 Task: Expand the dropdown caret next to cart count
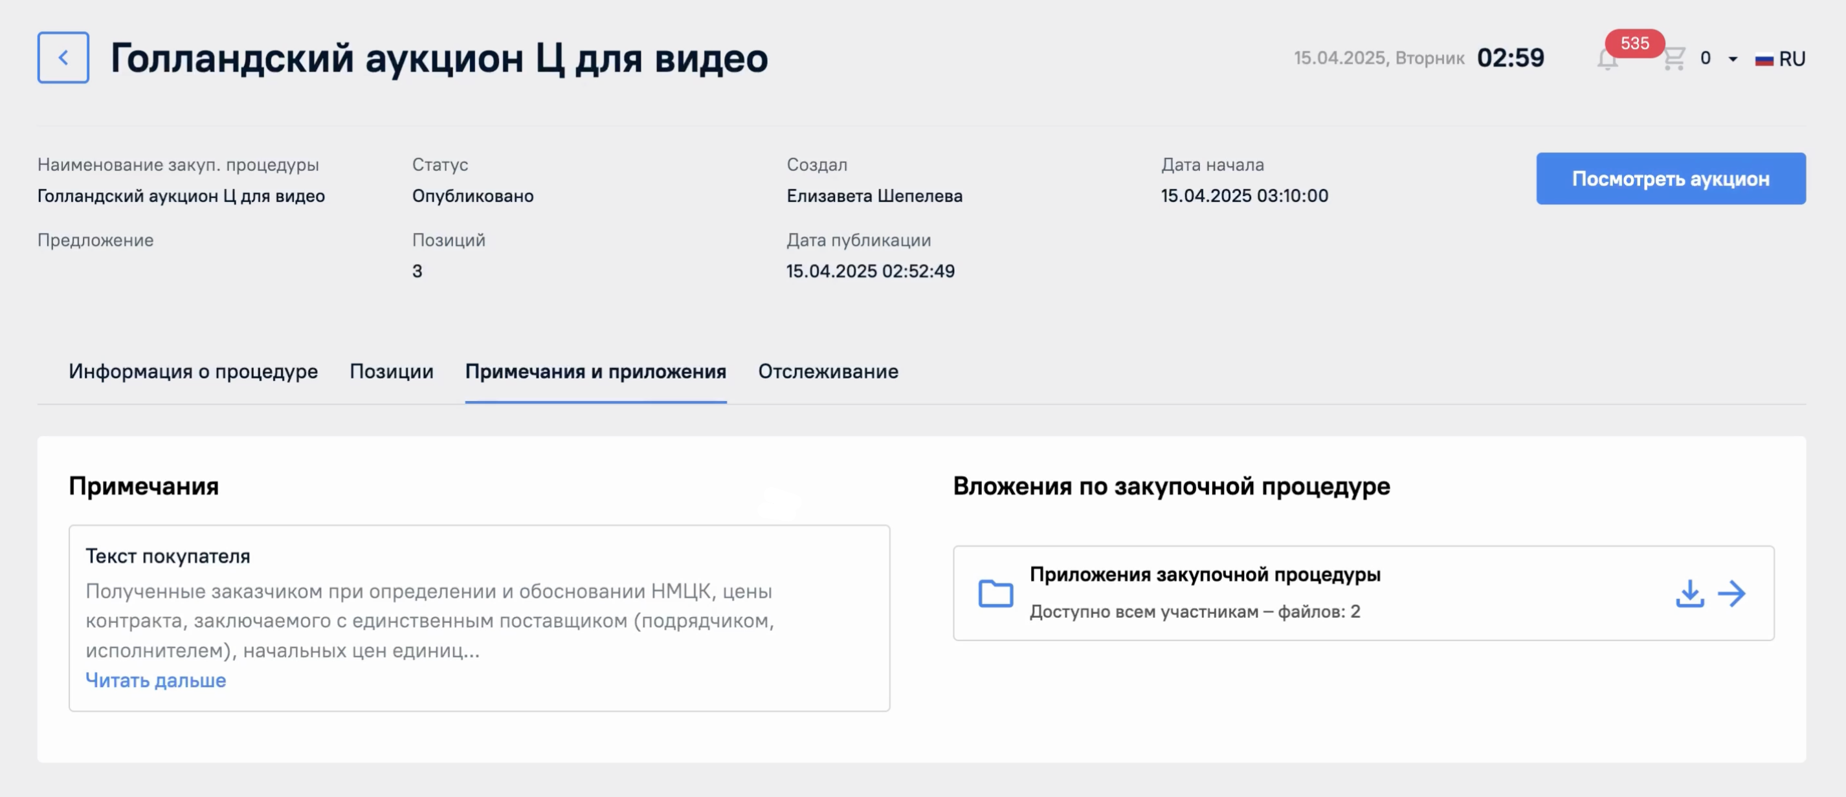[x=1733, y=59]
